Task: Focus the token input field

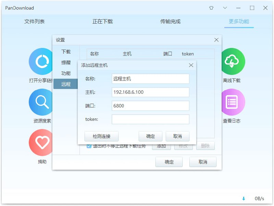Action: 150,119
